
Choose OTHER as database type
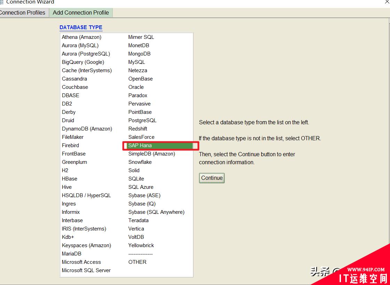pyautogui.click(x=137, y=262)
